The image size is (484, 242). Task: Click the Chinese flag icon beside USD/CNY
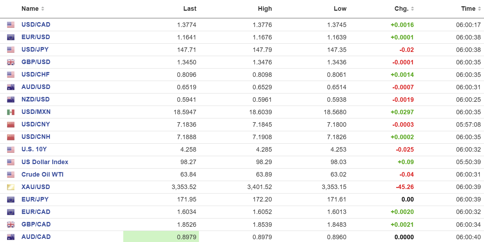(x=11, y=125)
